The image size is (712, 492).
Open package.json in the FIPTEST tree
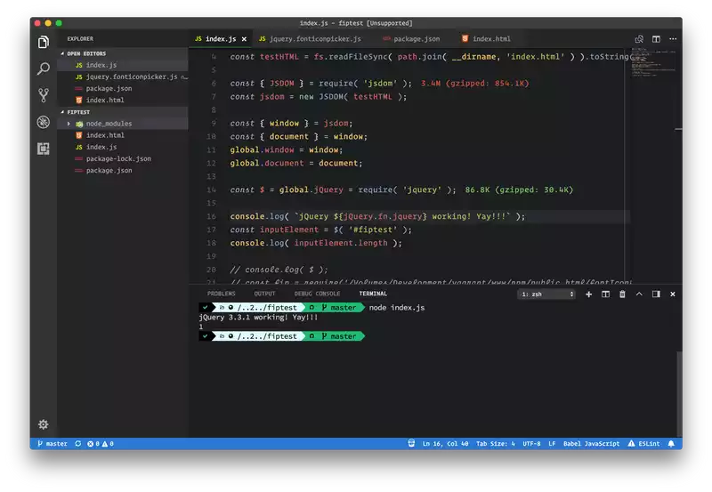(123, 170)
